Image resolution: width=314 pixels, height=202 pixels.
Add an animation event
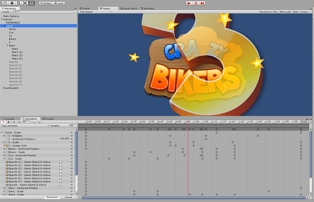[39, 122]
